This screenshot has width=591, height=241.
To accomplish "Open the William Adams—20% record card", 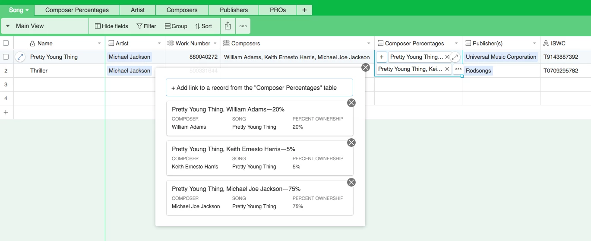I will [x=259, y=118].
